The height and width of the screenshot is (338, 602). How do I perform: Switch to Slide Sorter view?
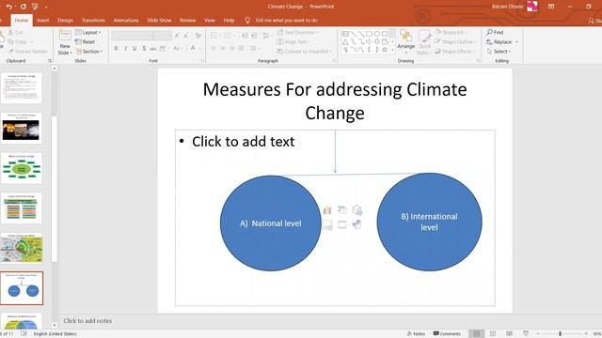[x=493, y=334]
